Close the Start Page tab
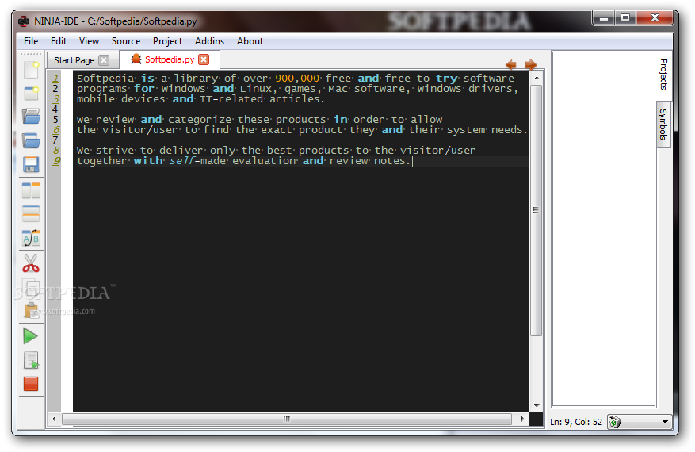Screen dimensions: 695x452 point(104,60)
